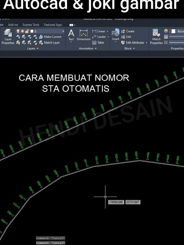Image resolution: width=184 pixels, height=245 pixels.
Task: Toggle the layer lock padlock icon
Action: click(x=27, y=31)
